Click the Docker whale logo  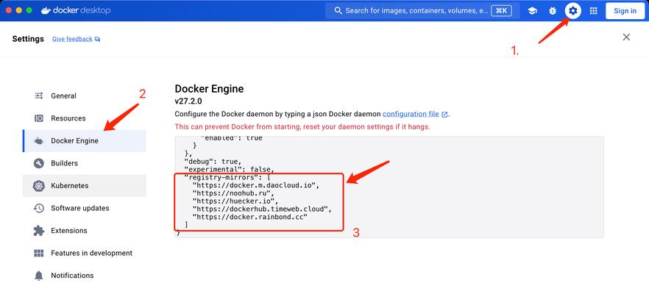point(46,10)
